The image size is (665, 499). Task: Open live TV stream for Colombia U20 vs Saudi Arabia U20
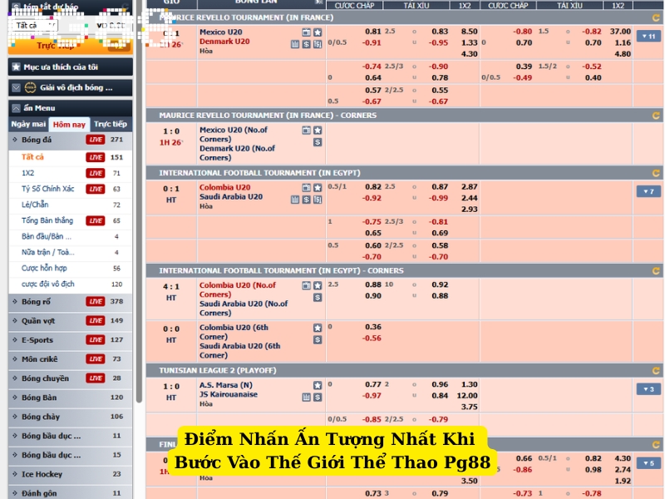[306, 188]
